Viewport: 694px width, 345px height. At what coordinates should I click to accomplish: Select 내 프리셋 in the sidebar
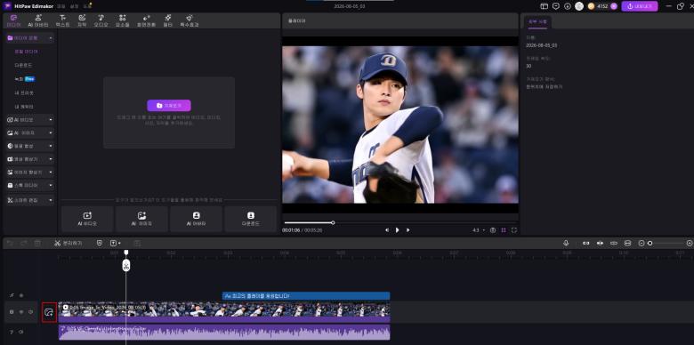24,92
